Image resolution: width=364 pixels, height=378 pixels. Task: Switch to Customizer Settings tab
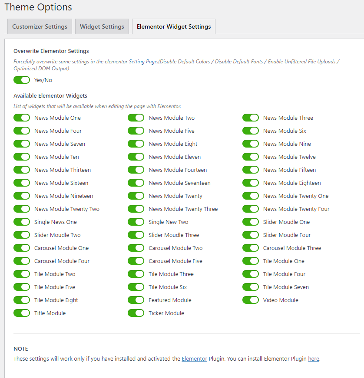click(x=40, y=26)
